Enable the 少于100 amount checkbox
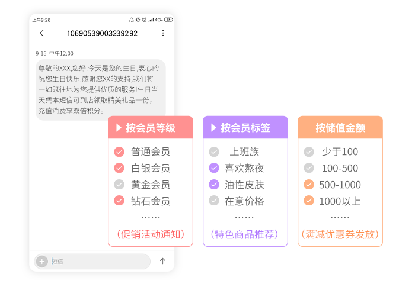The image size is (415, 287). point(309,151)
